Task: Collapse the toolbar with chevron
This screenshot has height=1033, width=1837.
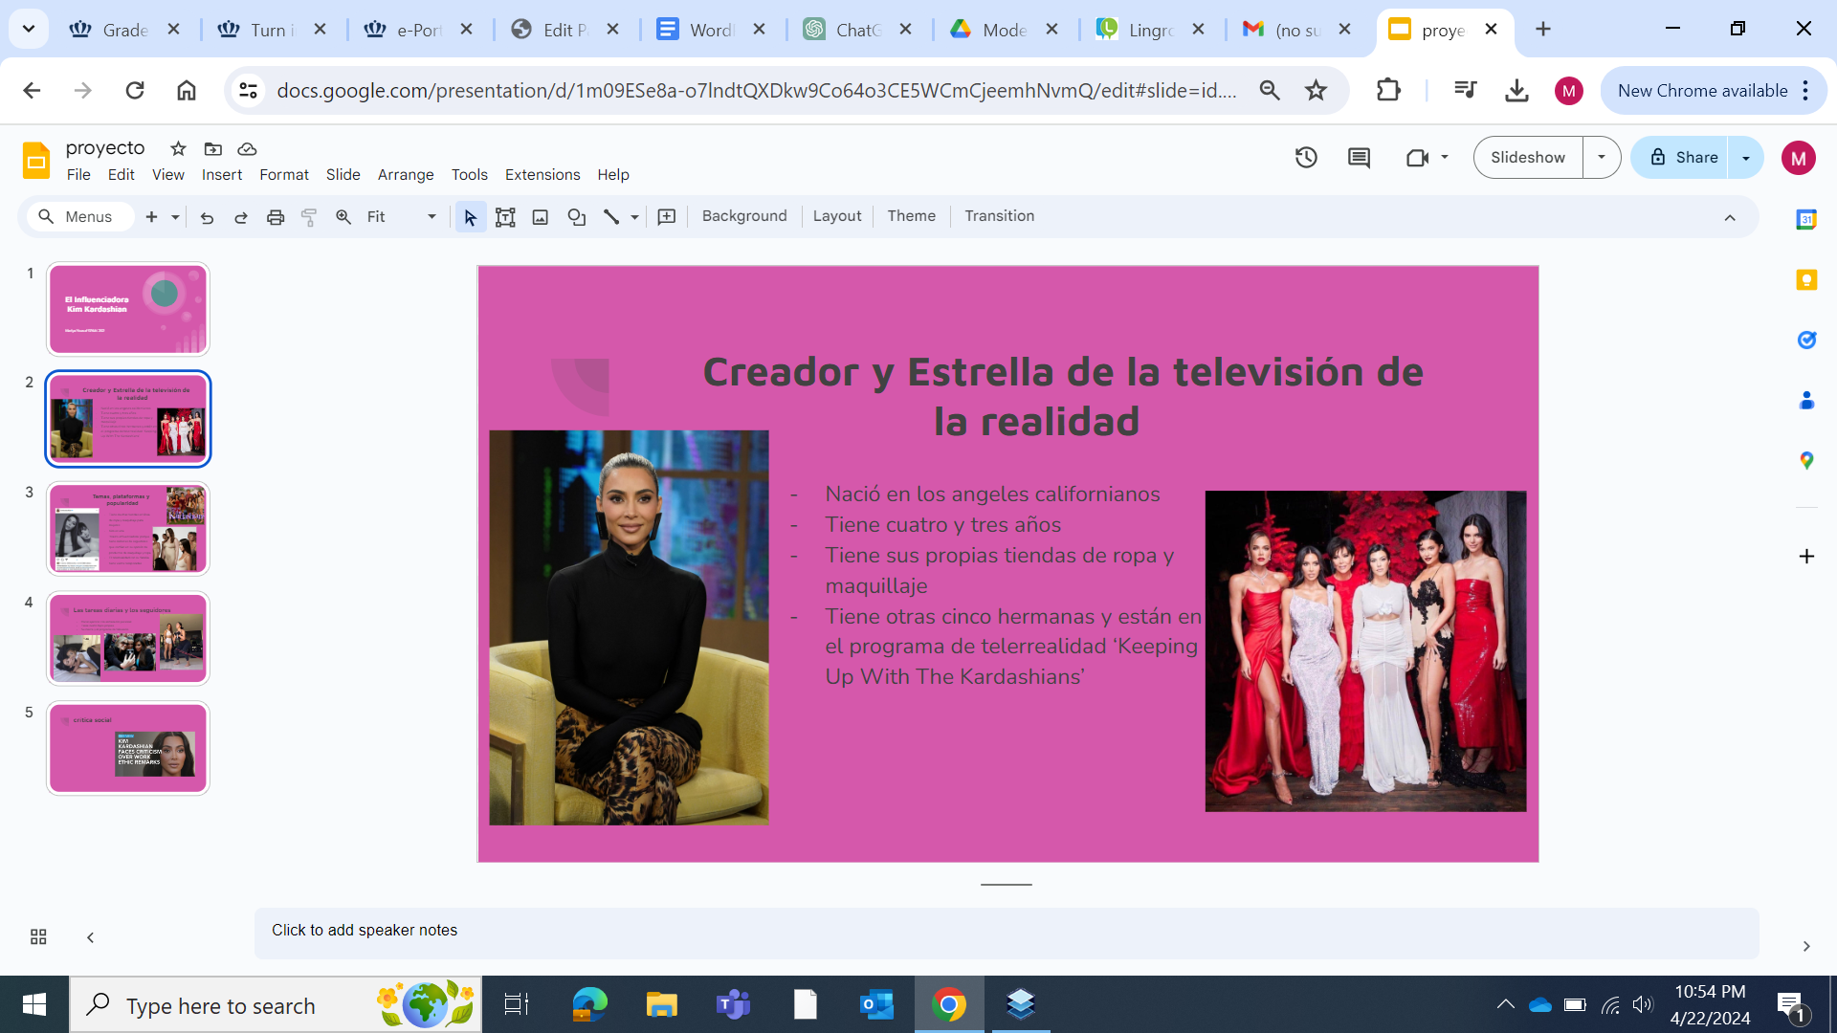Action: click(1730, 217)
